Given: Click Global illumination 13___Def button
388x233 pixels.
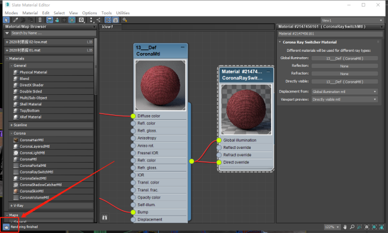Looking at the screenshot, I should tap(344, 58).
